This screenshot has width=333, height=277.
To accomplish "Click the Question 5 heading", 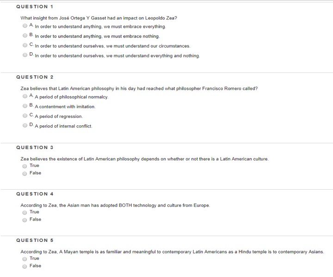I will click(x=35, y=240).
